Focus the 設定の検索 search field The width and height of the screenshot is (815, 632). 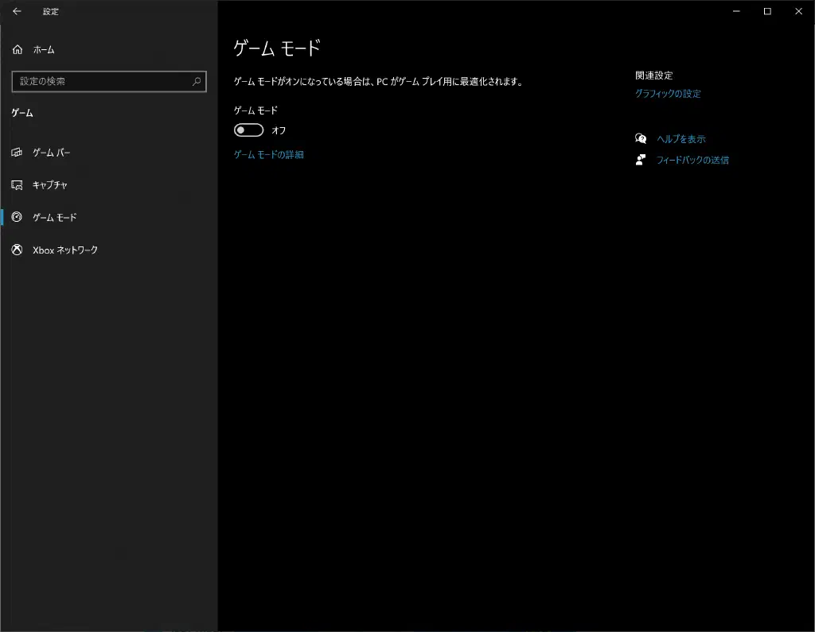tap(103, 81)
